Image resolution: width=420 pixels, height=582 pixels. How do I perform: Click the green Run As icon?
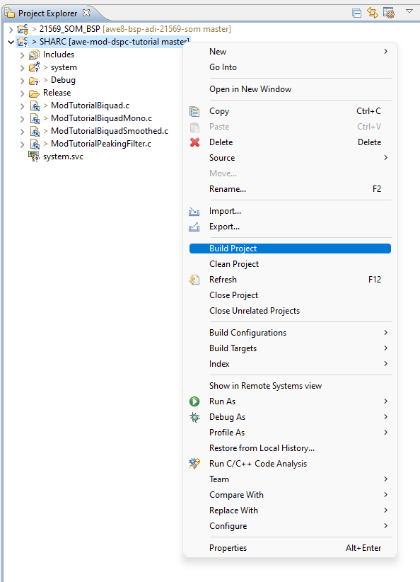click(x=194, y=401)
